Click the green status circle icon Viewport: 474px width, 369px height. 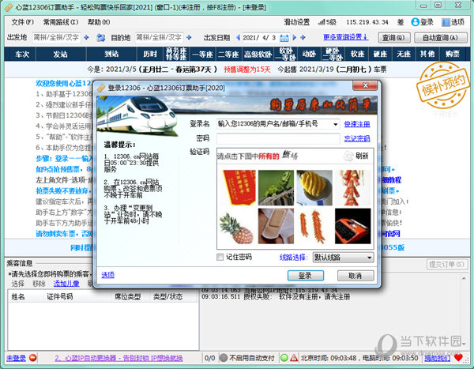point(284,358)
